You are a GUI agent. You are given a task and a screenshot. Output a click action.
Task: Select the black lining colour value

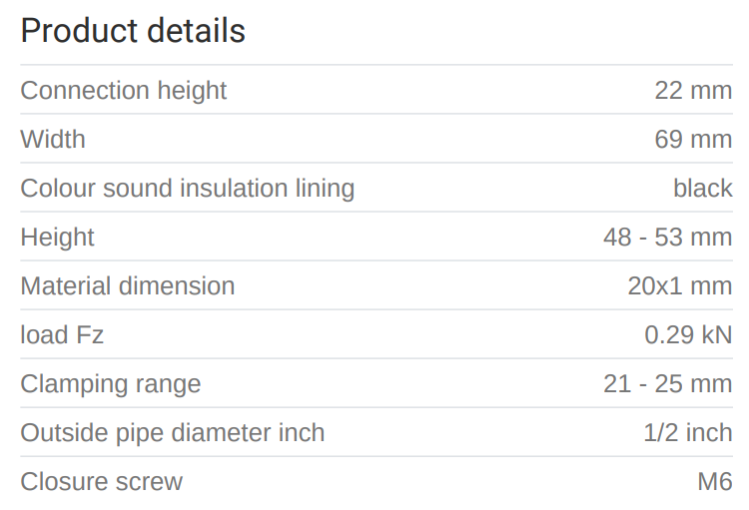tap(702, 188)
